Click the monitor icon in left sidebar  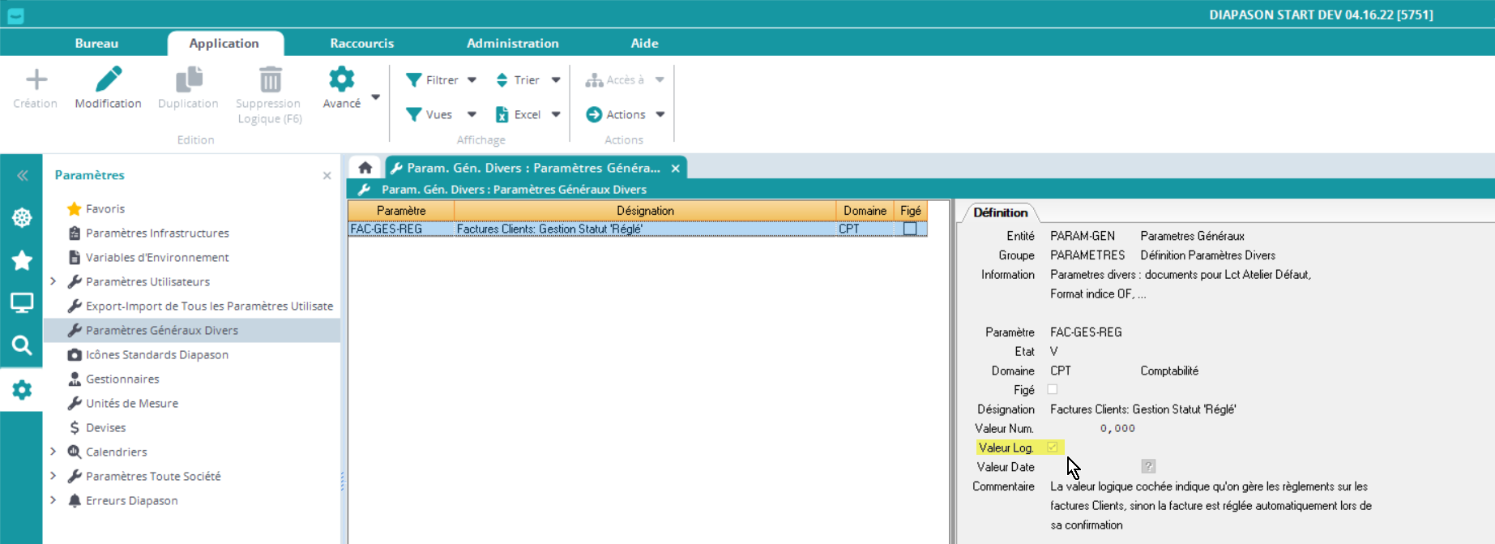(x=22, y=303)
